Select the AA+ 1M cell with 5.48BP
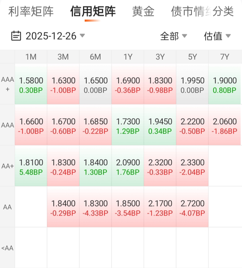 [31, 166]
